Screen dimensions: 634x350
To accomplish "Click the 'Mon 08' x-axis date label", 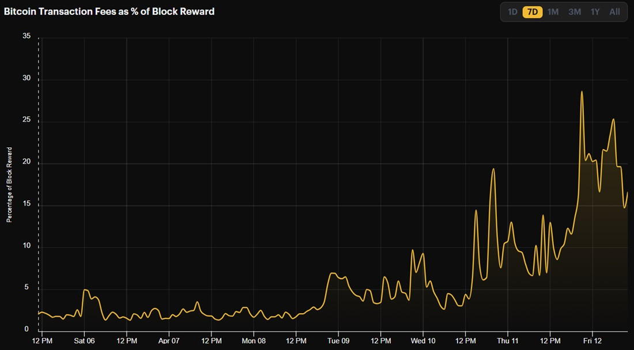I will pos(254,340).
